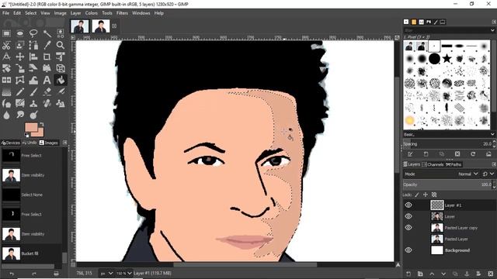Select the Gradient tool

click(x=6, y=91)
